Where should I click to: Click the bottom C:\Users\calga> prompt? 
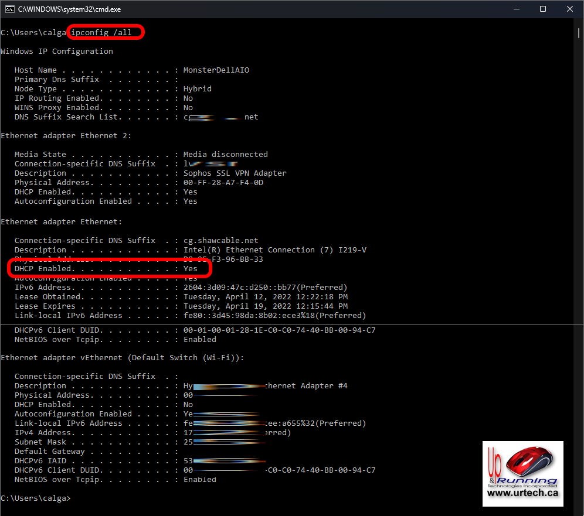[35, 498]
